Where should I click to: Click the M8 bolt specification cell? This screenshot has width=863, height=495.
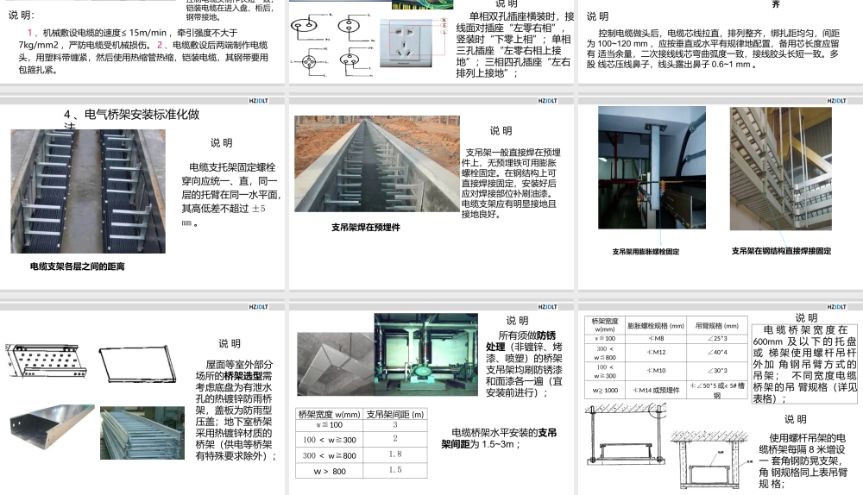point(656,339)
